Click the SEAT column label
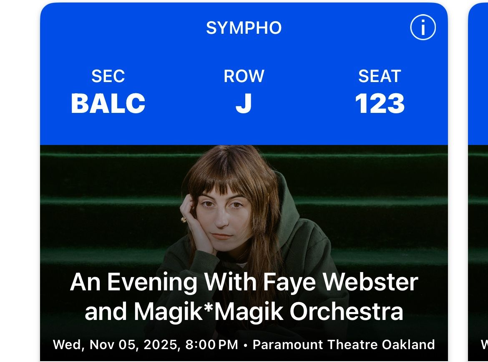Image resolution: width=488 pixels, height=362 pixels. pyautogui.click(x=380, y=76)
